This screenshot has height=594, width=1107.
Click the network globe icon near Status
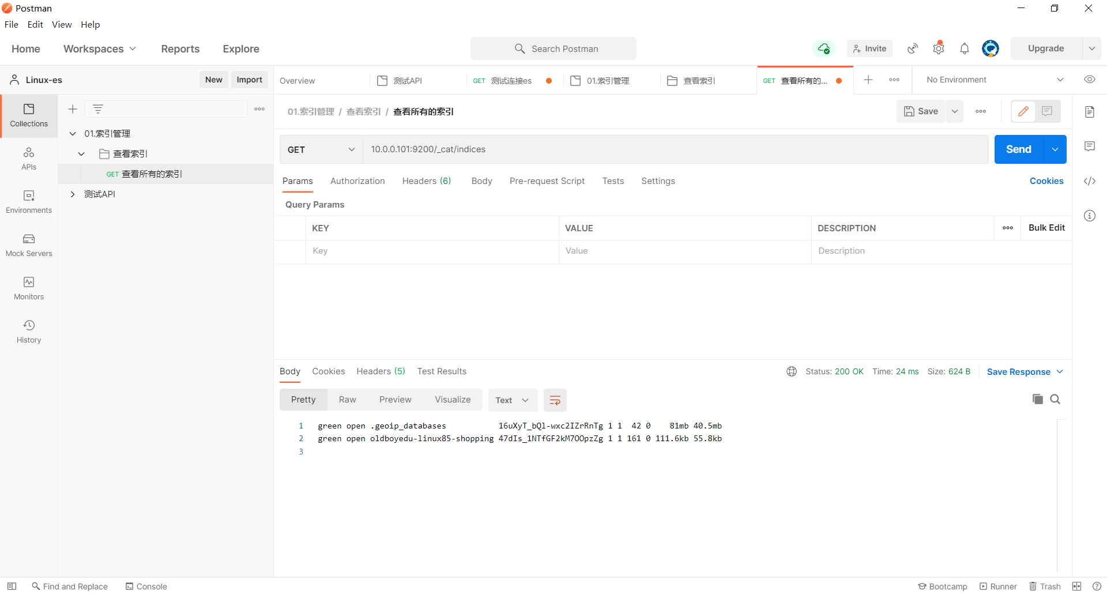coord(792,371)
